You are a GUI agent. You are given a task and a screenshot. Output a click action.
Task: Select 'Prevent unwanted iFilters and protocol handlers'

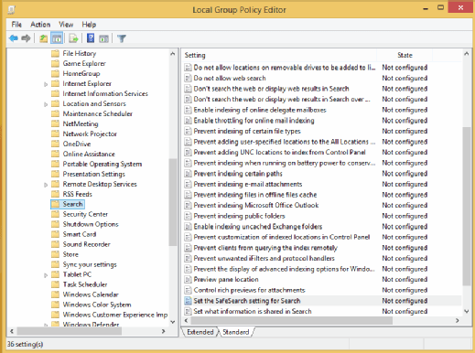(264, 258)
